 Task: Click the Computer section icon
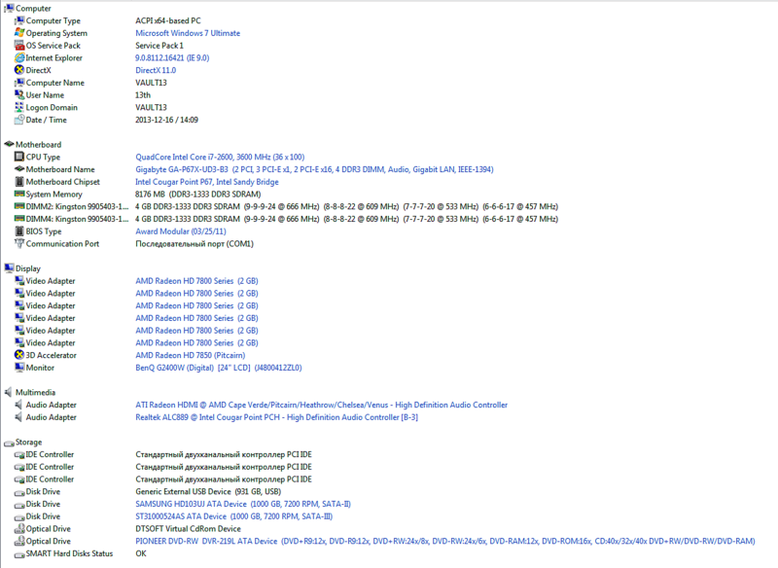coord(9,8)
